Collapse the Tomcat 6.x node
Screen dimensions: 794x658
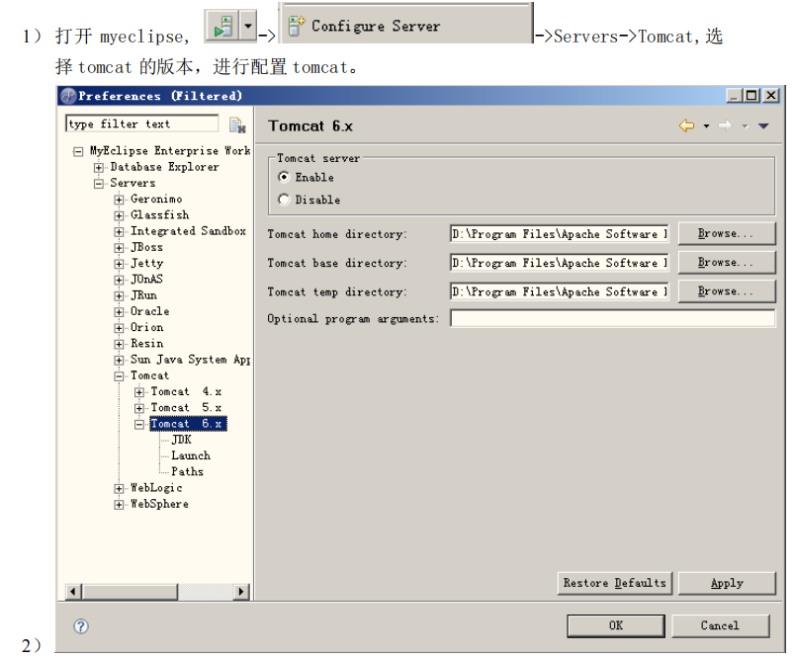pos(139,425)
